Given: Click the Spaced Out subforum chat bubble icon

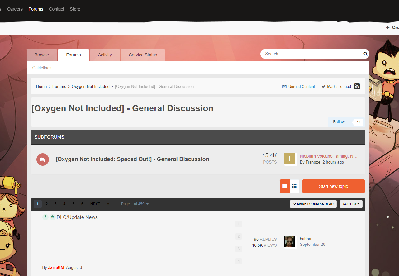Looking at the screenshot, I should pyautogui.click(x=43, y=159).
